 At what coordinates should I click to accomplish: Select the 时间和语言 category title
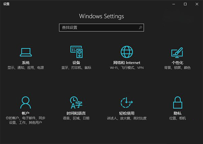76,113
